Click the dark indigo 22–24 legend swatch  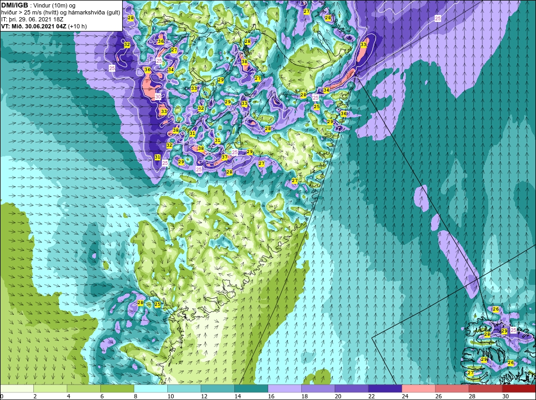(385, 389)
